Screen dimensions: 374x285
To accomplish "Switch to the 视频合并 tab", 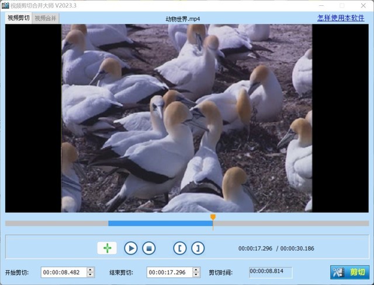I will (x=46, y=18).
